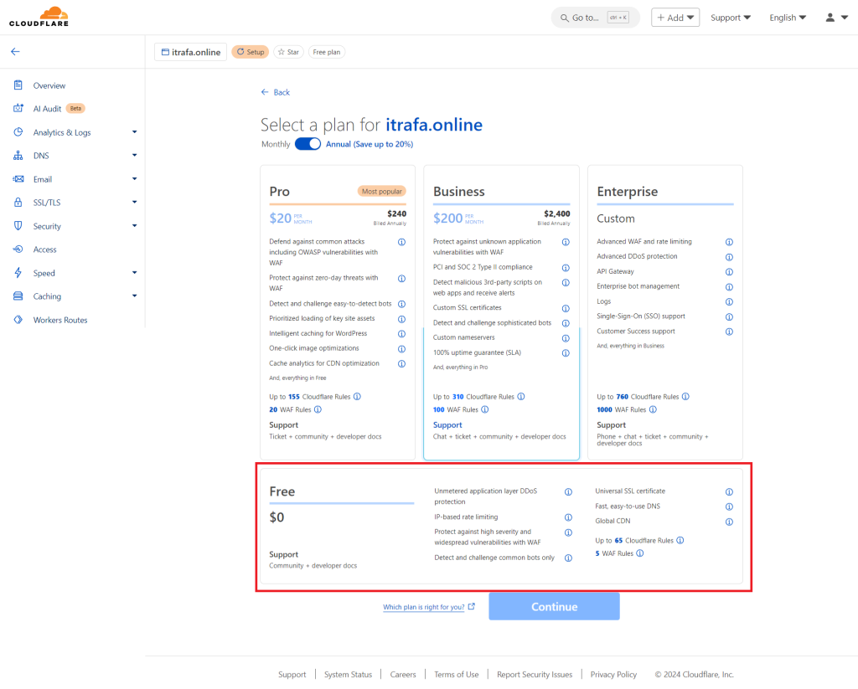
Task: Click the back arrow in sidebar
Action: coord(15,51)
